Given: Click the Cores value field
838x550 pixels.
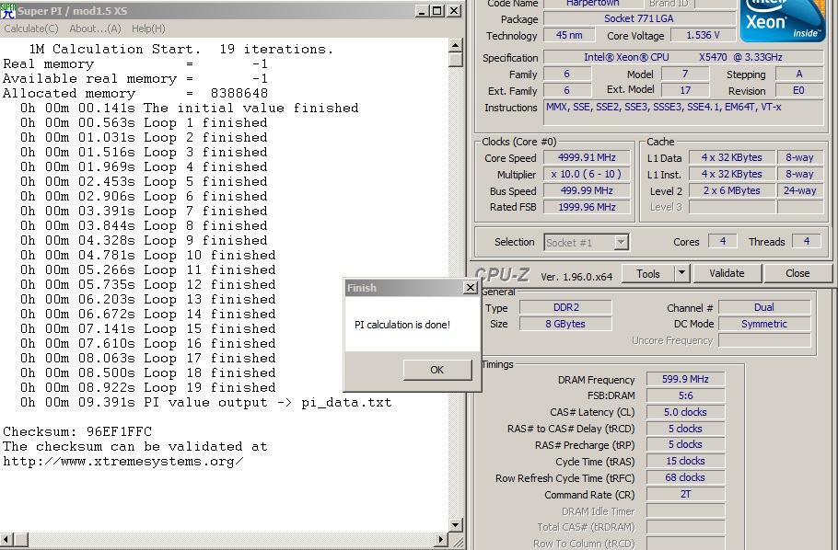Looking at the screenshot, I should (x=723, y=241).
